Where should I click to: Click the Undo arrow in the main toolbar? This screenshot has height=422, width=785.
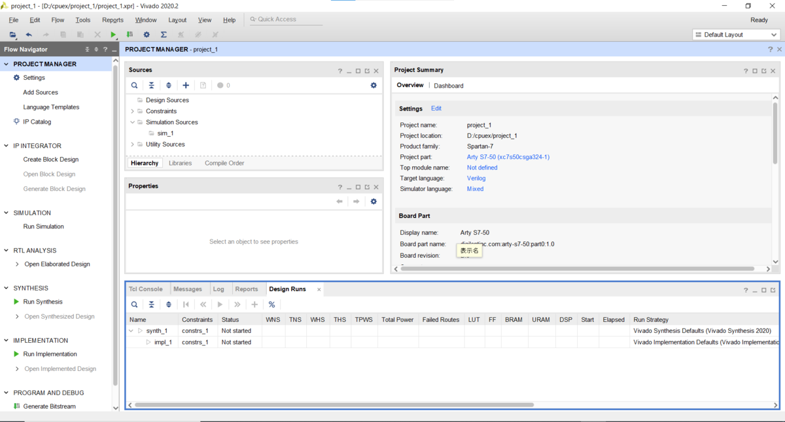pos(29,35)
